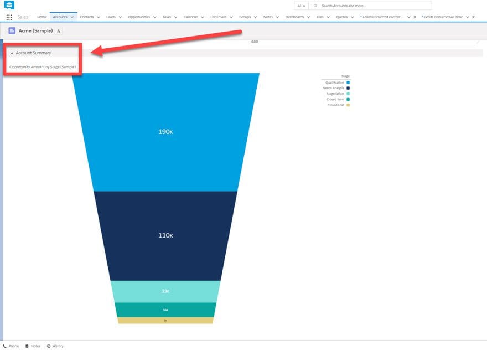Switch to the Dashboards tab
487x350 pixels.
(x=294, y=17)
